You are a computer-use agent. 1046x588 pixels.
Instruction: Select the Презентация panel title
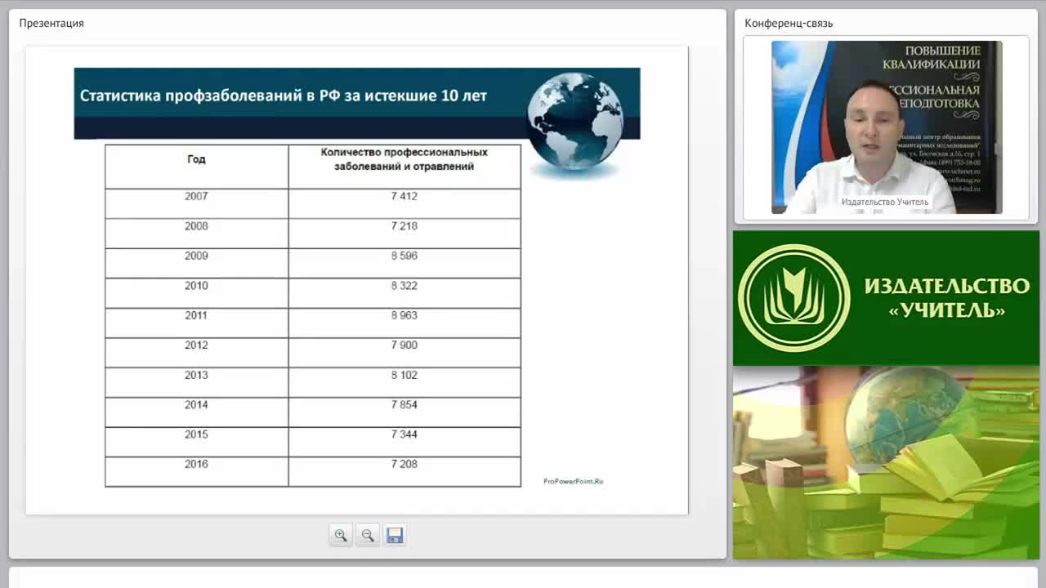click(51, 23)
